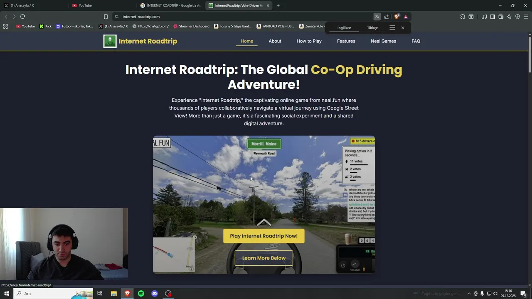Screen dimensions: 532x299
Task: Open Task View in the taskbar
Action: point(100,294)
